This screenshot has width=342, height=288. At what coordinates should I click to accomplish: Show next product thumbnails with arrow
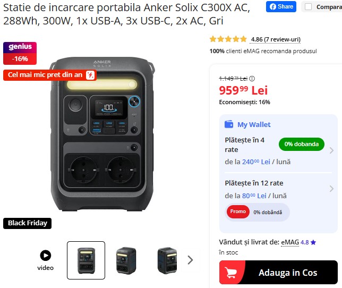(x=190, y=260)
